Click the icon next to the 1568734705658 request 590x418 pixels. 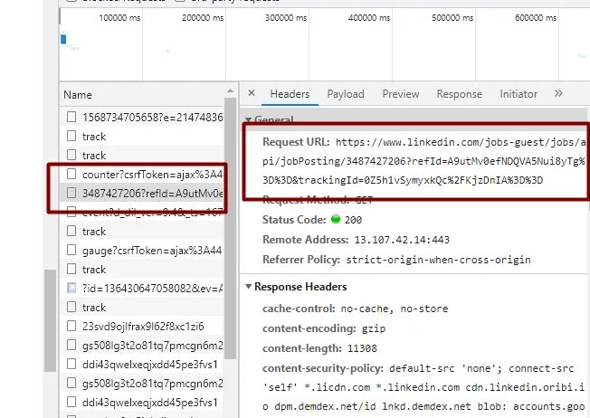click(x=71, y=117)
